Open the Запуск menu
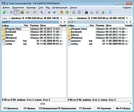Viewport: 134px width, 112px height. point(73,7)
